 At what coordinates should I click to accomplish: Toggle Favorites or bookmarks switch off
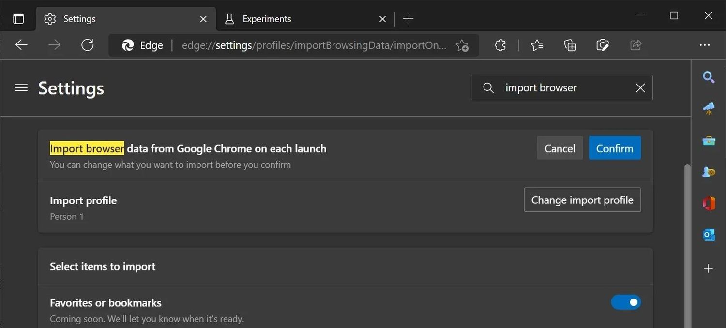pos(626,302)
